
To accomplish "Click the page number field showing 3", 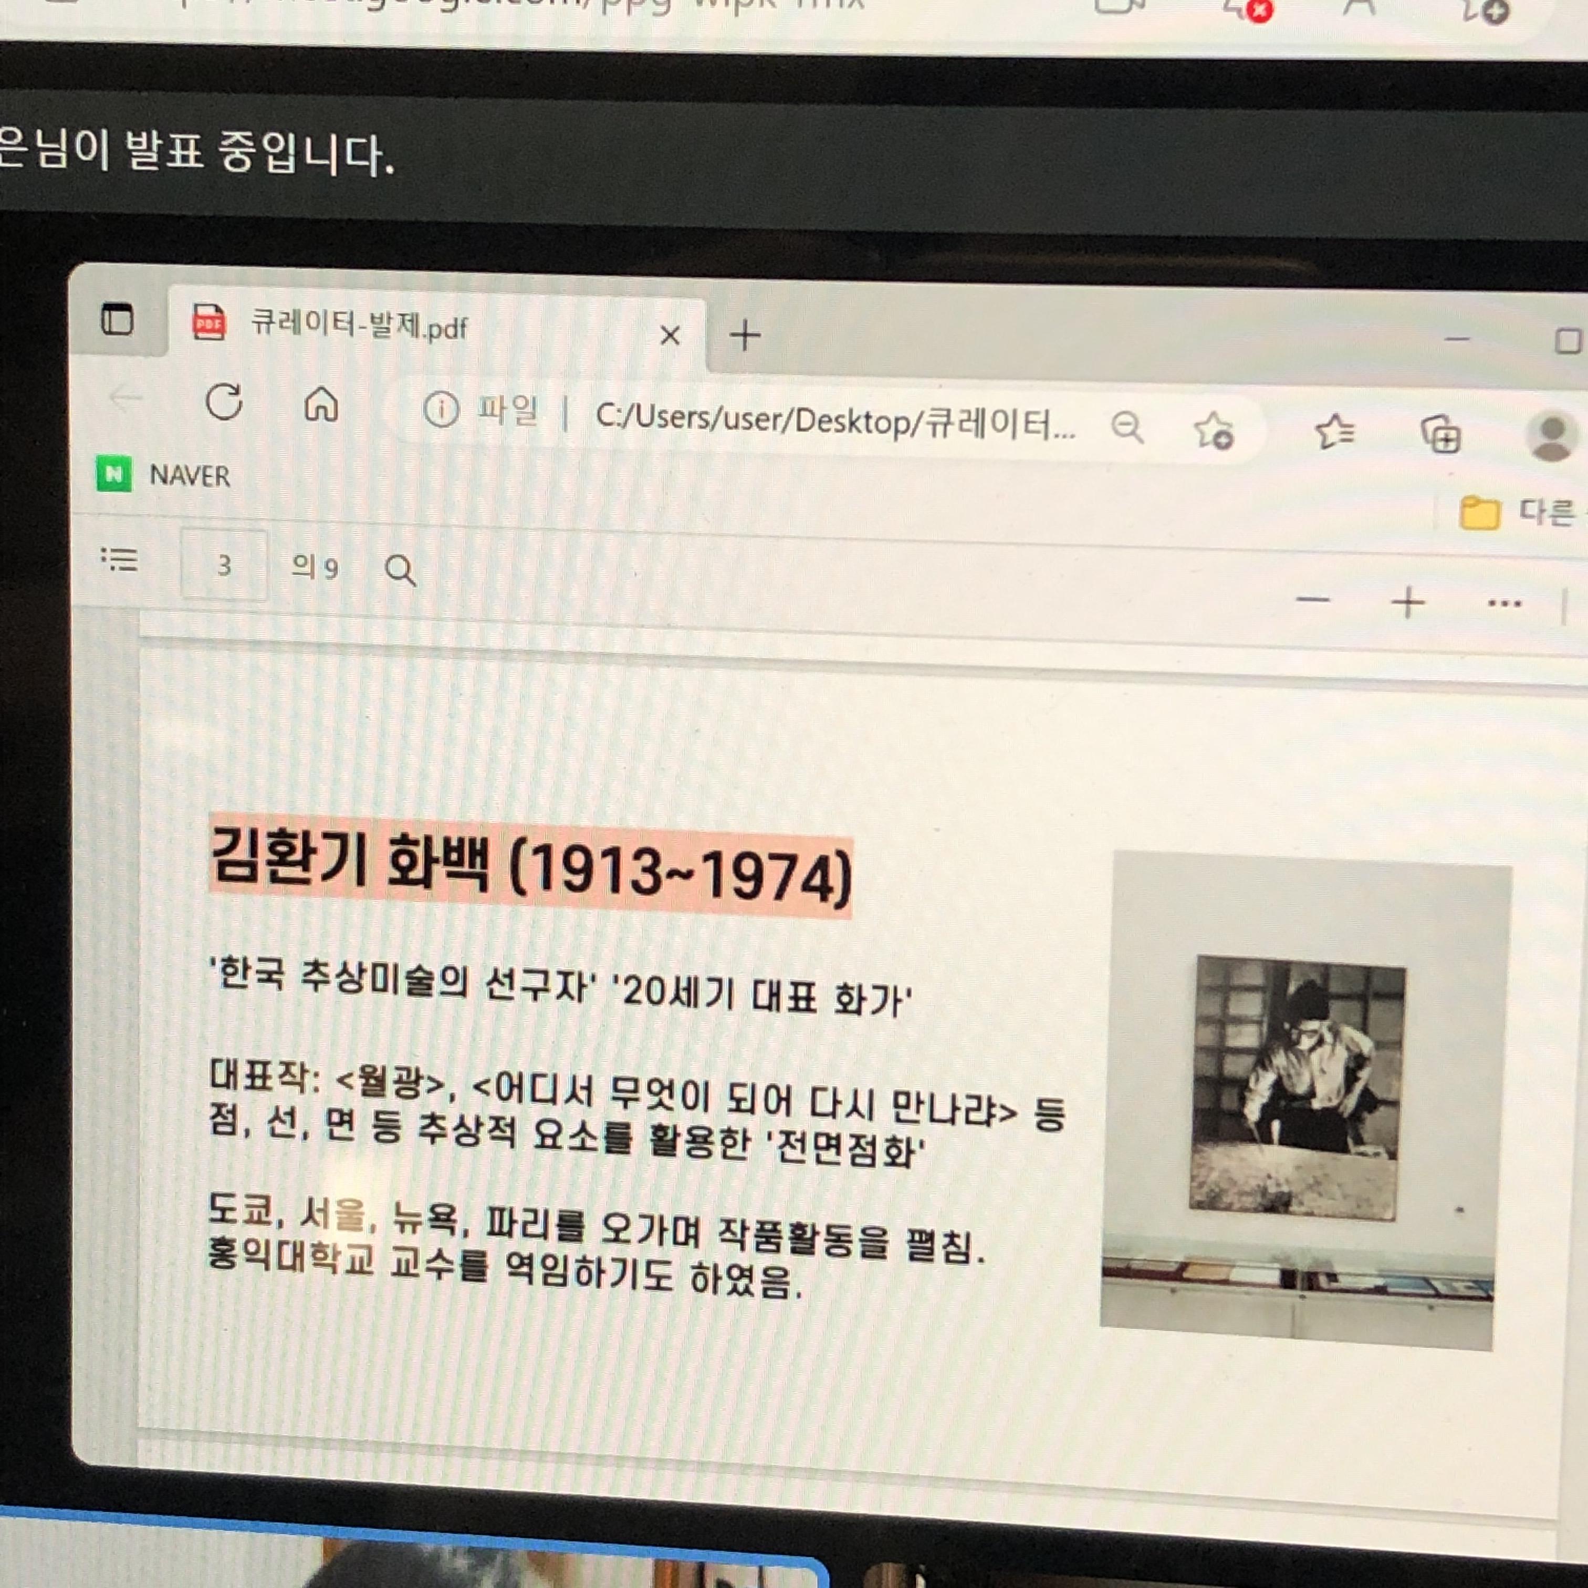I will pyautogui.click(x=224, y=566).
